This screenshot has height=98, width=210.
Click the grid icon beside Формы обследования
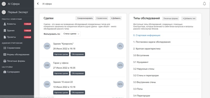coord(5,54)
